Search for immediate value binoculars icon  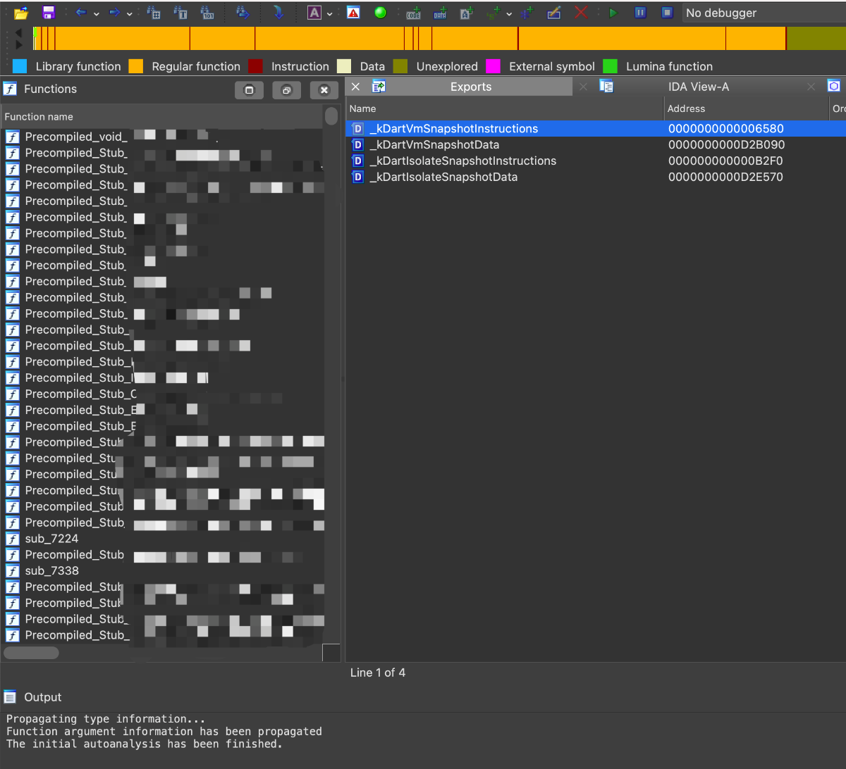tap(154, 13)
